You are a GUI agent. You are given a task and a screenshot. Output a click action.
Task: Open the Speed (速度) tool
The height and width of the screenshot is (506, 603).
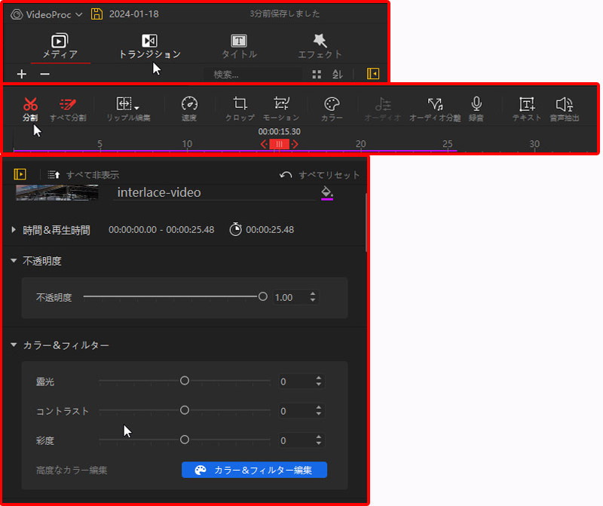coord(189,105)
